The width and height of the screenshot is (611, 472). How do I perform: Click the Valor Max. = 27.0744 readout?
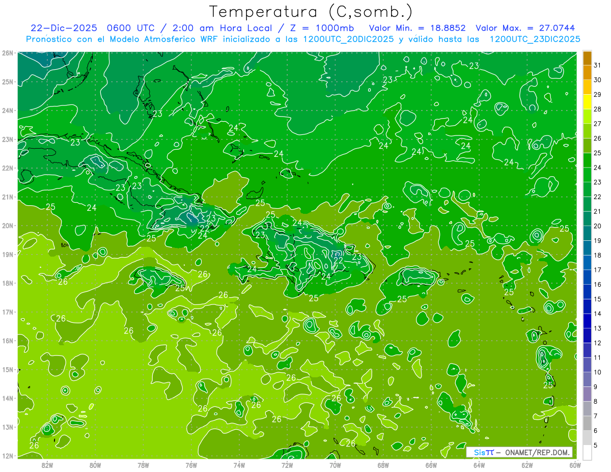click(x=526, y=28)
